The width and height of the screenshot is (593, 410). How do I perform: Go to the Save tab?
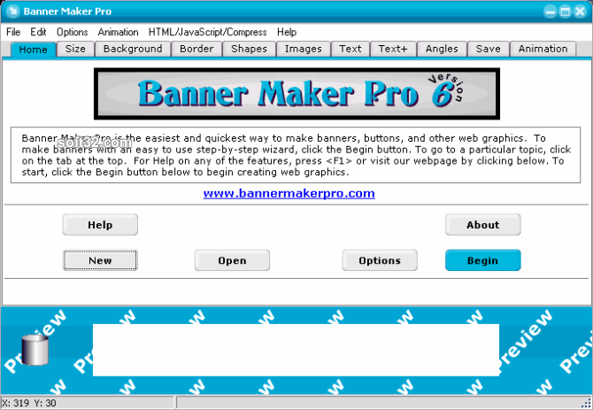(x=489, y=49)
